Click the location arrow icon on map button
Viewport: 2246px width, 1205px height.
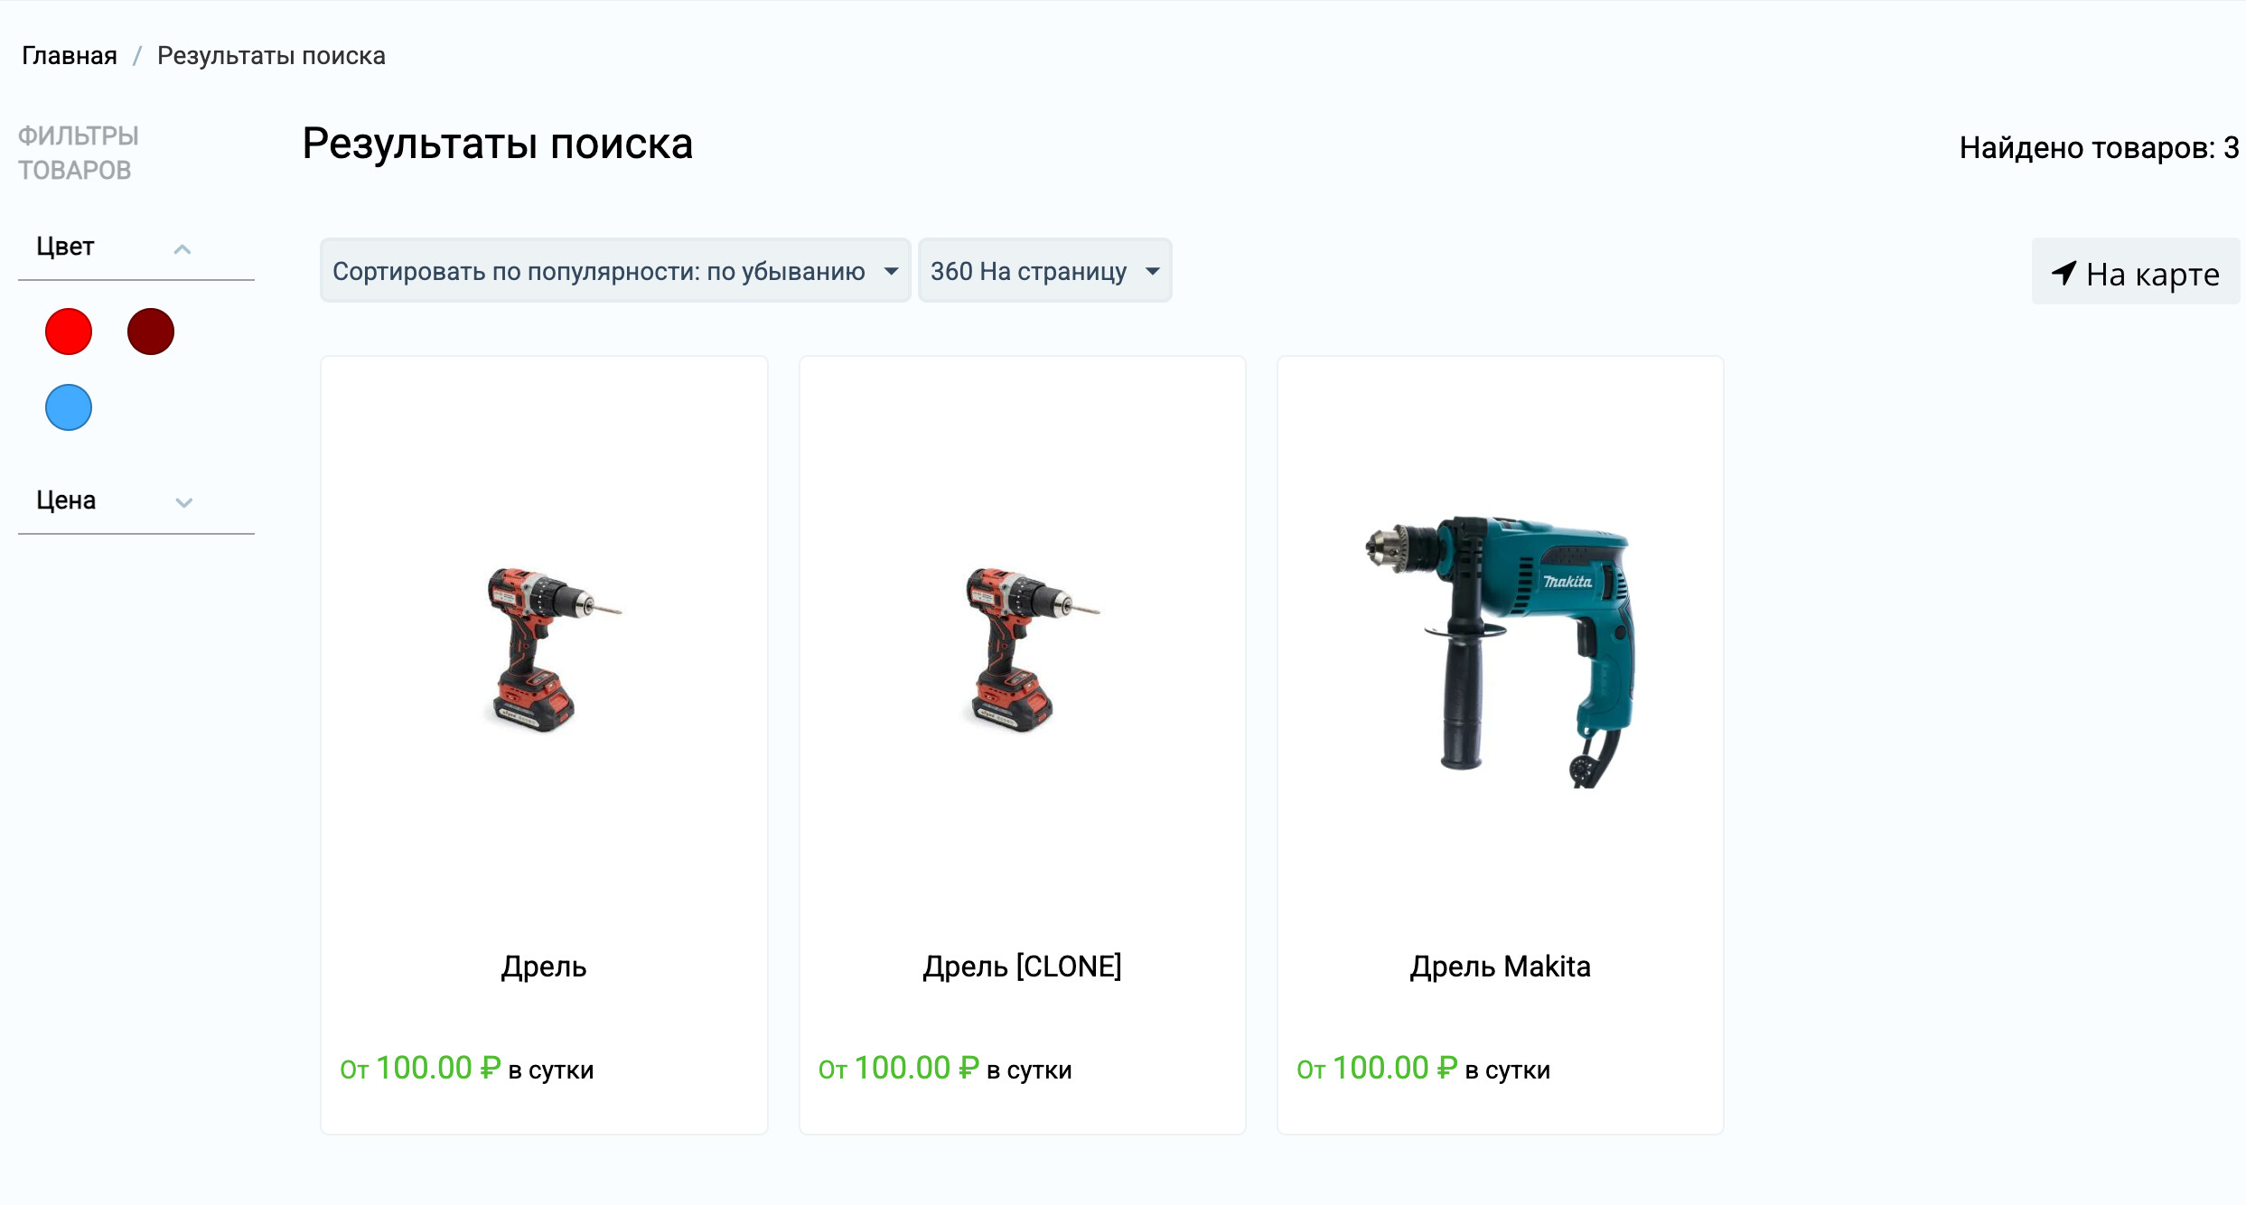[x=2064, y=272]
